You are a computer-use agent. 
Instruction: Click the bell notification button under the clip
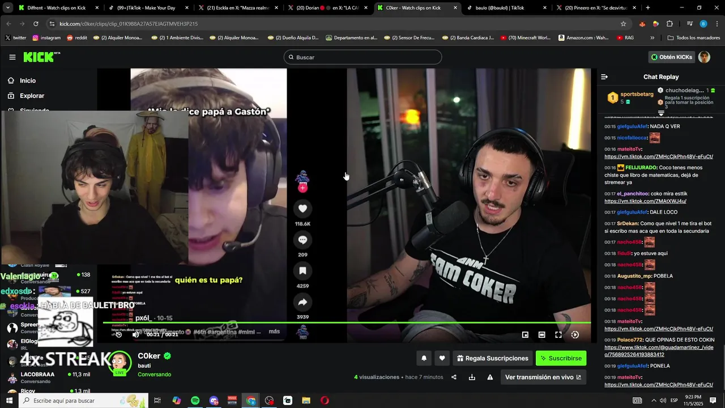[x=424, y=358]
